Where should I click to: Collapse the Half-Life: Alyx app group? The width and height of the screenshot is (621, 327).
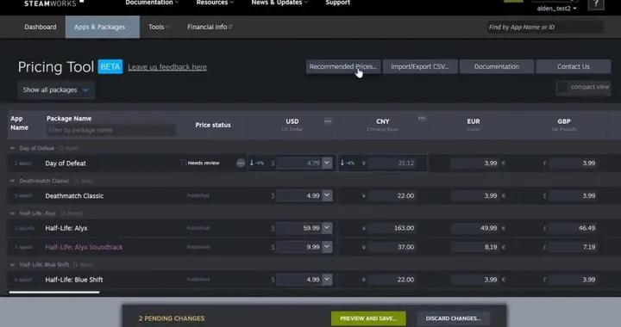(x=12, y=213)
